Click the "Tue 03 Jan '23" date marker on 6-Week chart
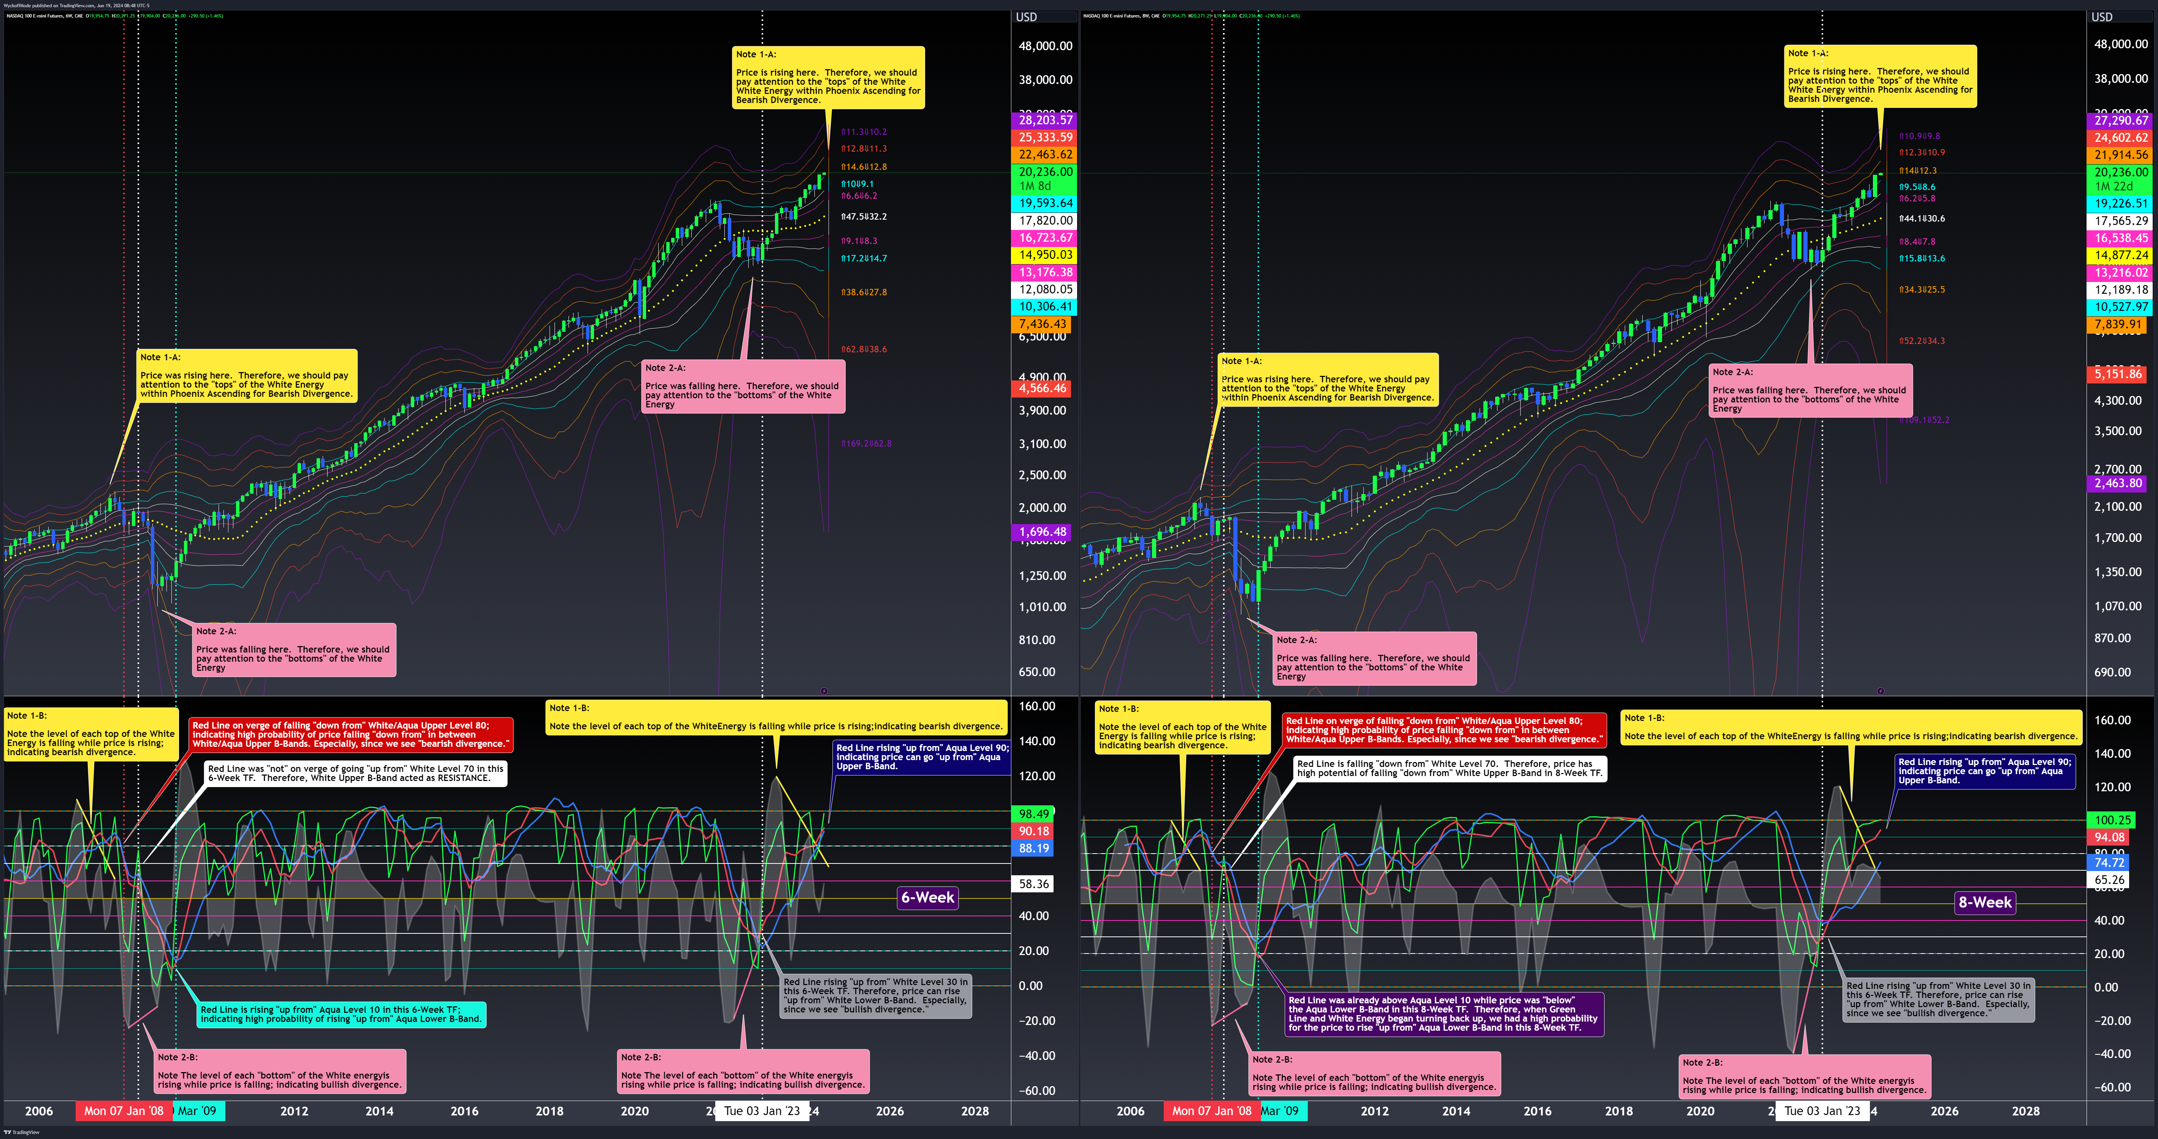The height and width of the screenshot is (1139, 2158). click(x=762, y=1111)
